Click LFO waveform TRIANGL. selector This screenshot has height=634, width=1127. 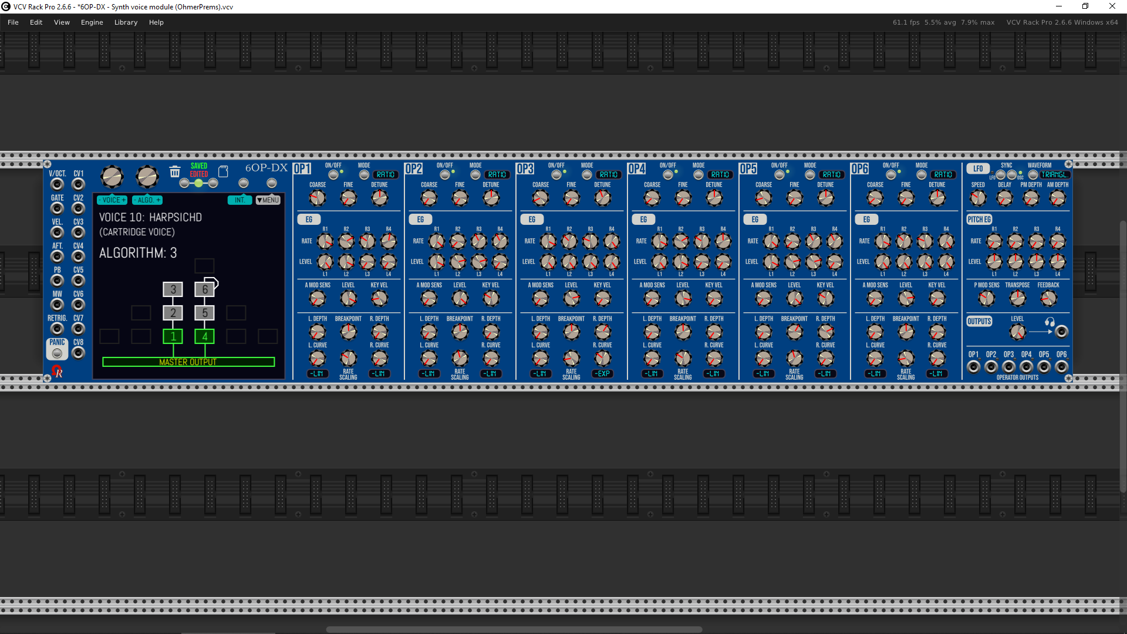tap(1055, 175)
